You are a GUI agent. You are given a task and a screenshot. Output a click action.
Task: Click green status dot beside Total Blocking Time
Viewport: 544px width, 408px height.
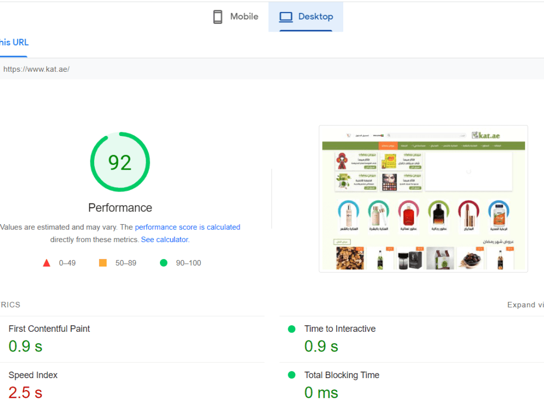(x=292, y=375)
